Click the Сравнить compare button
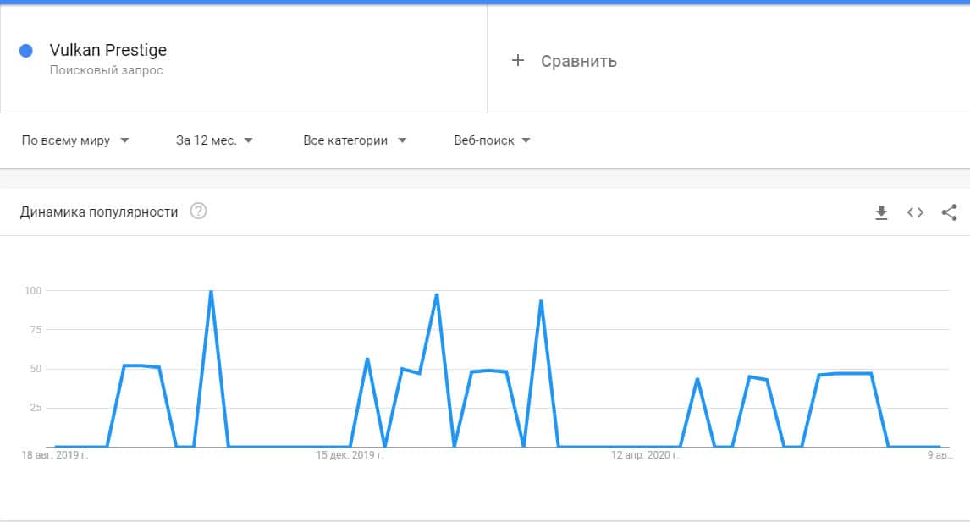This screenshot has height=522, width=970. (x=578, y=61)
